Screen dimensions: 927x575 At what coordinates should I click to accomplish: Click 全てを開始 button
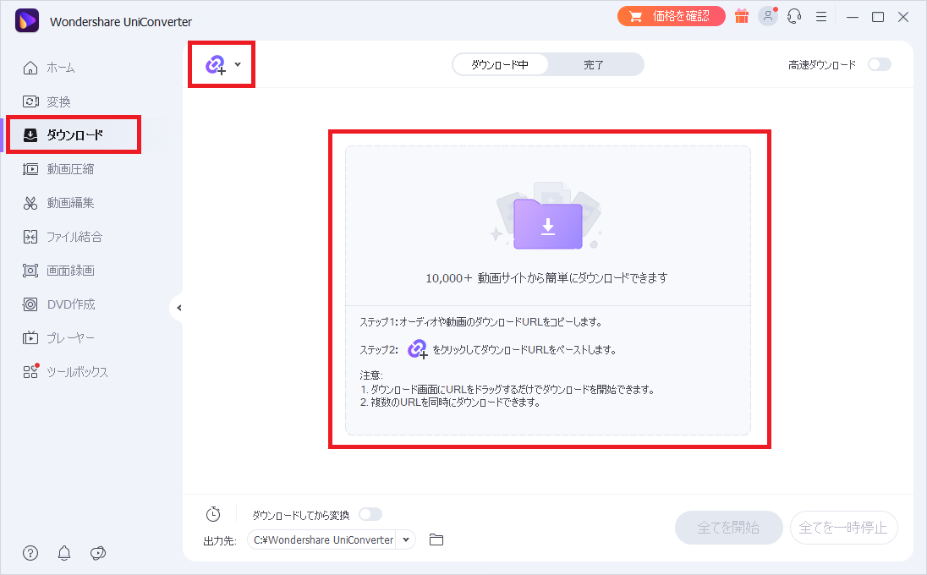click(728, 528)
